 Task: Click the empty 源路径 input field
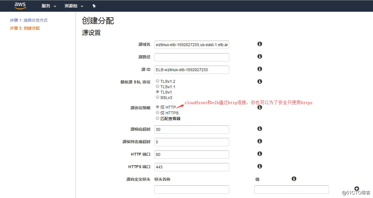coord(192,57)
